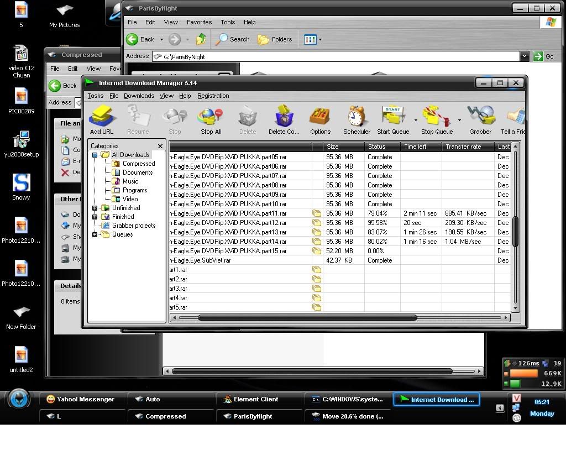Select the My Pictures desktop icon
The width and height of the screenshot is (566, 455).
64,16
